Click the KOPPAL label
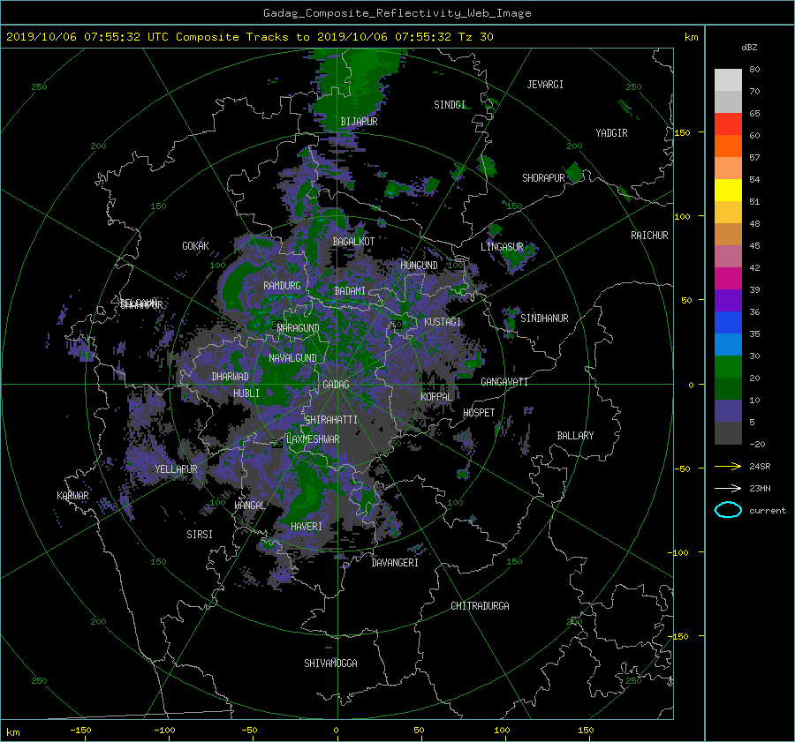795x742 pixels. [x=436, y=397]
